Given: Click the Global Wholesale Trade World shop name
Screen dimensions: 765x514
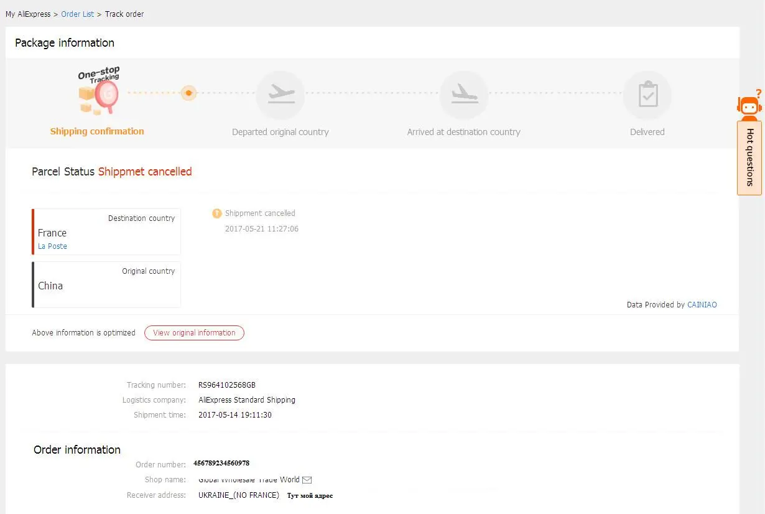Looking at the screenshot, I should 249,480.
